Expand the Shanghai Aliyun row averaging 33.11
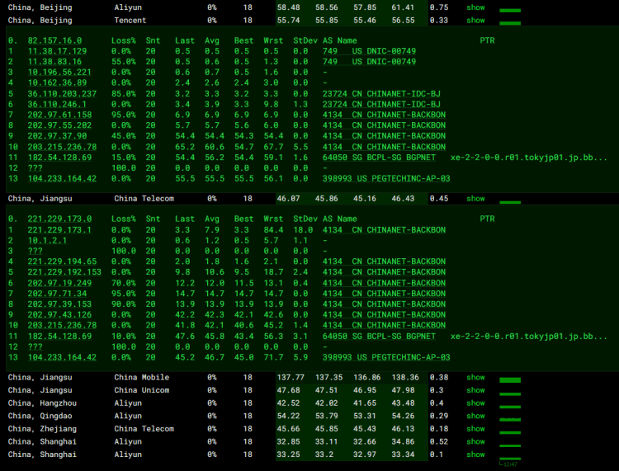 pos(475,441)
